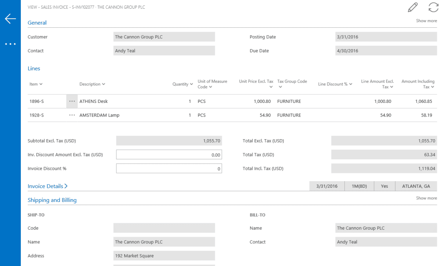
Task: Click the Total Incl. Tax value 1,119.04
Action: click(x=384, y=169)
